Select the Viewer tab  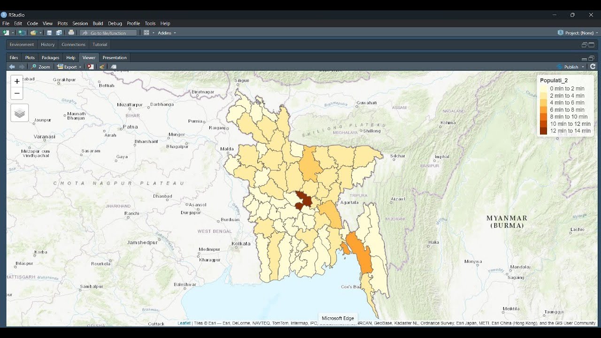coord(89,58)
